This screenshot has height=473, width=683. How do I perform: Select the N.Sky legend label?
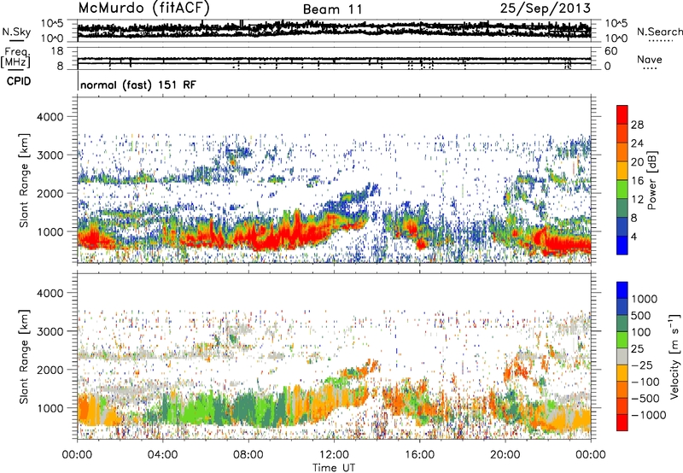click(x=16, y=32)
